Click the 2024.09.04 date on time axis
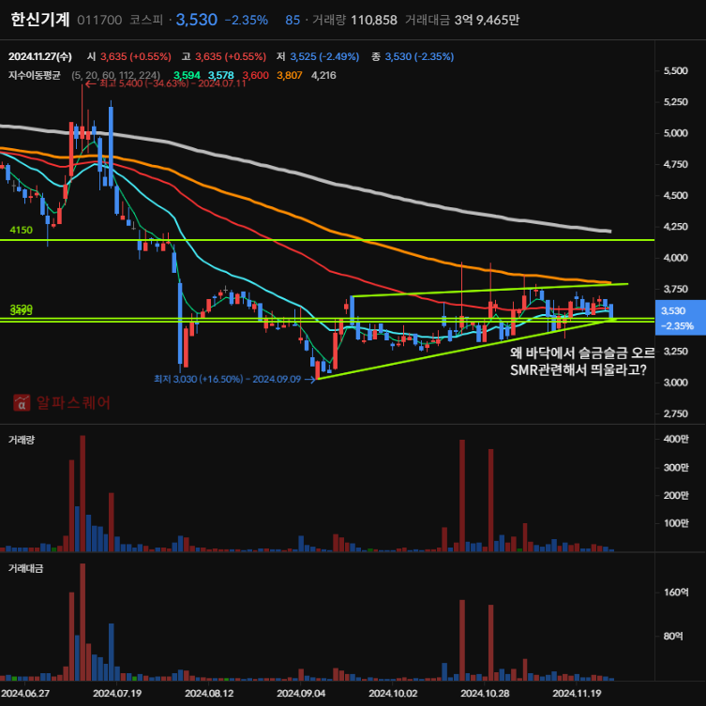 pos(301,694)
